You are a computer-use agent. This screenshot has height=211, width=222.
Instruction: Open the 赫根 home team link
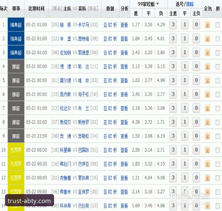click(x=65, y=25)
